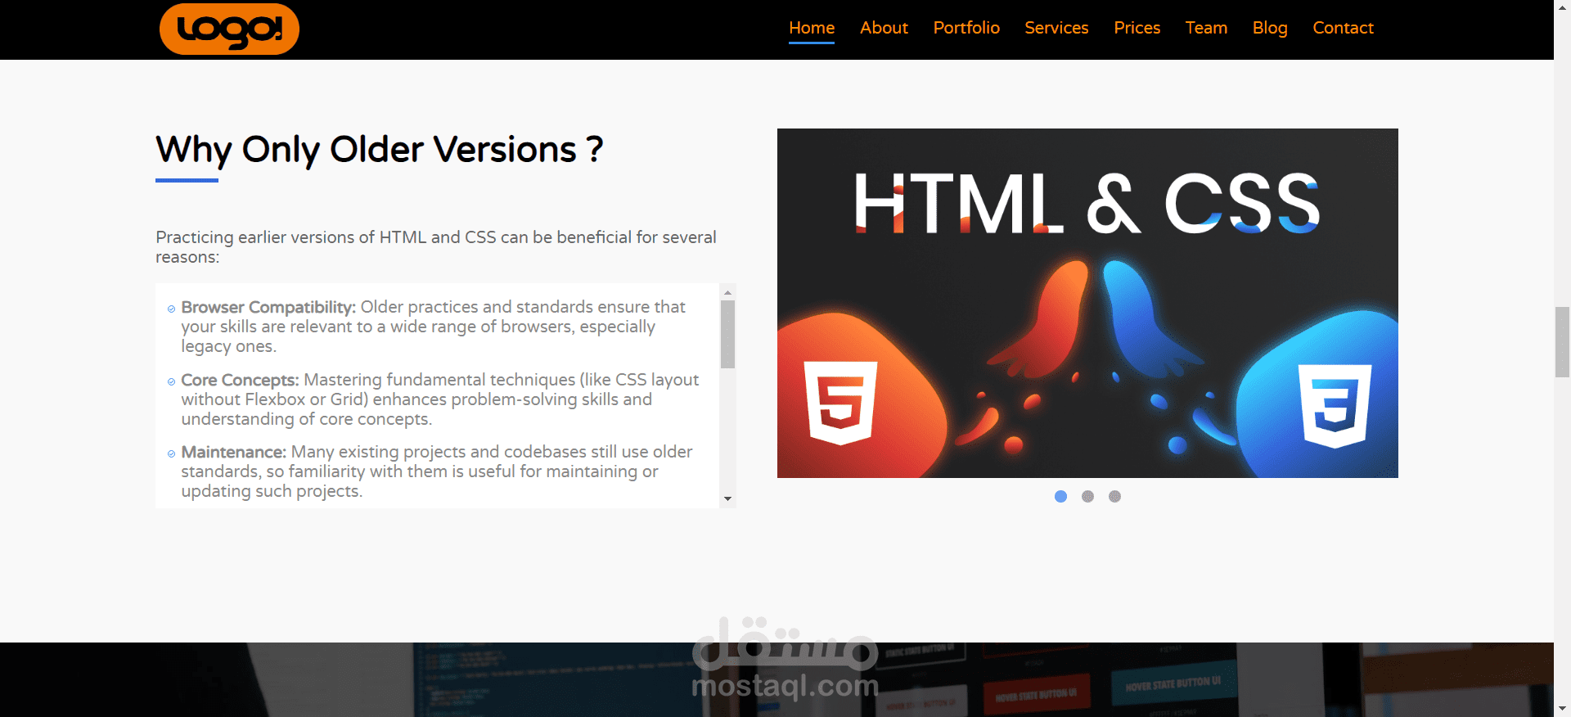Open the Portfolio nav link
The height and width of the screenshot is (717, 1571).
tap(966, 28)
